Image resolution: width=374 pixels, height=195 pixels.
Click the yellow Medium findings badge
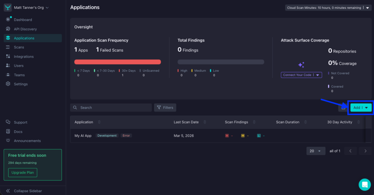click(x=243, y=136)
